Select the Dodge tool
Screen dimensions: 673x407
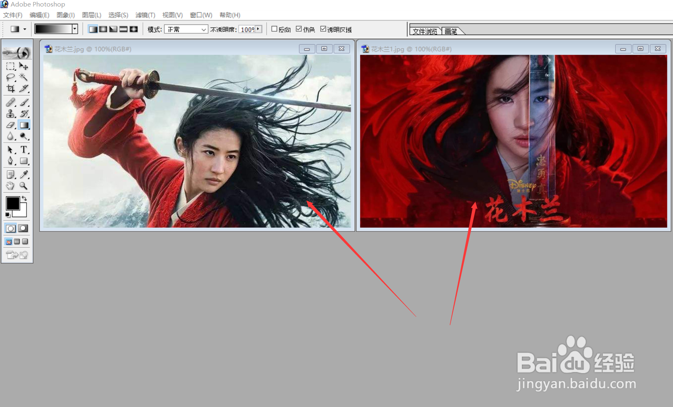pos(24,136)
